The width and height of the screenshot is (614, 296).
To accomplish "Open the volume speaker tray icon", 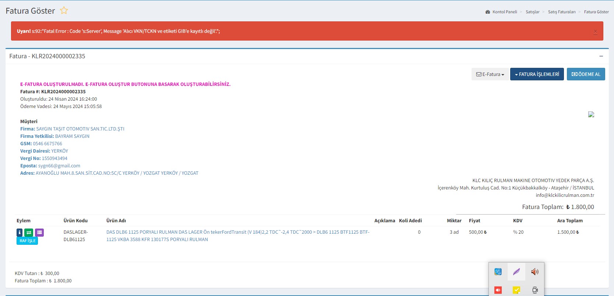I will [534, 272].
